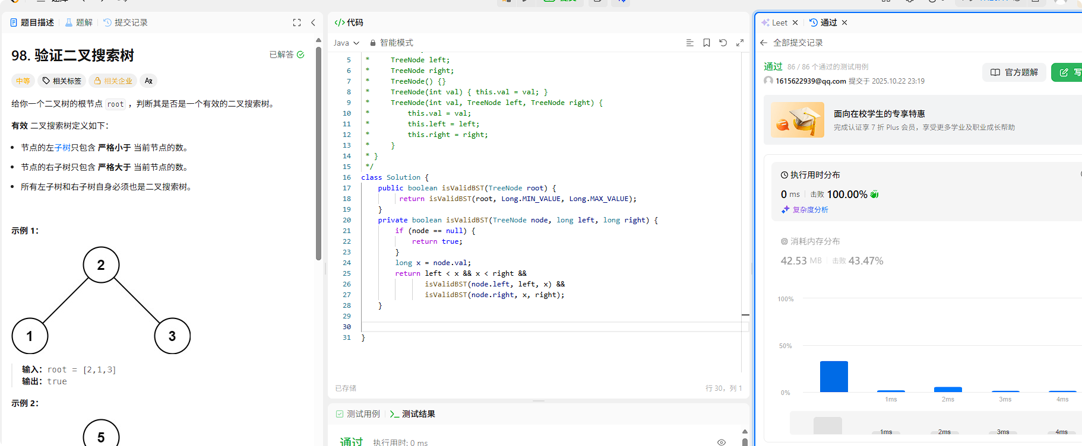Image resolution: width=1082 pixels, height=446 pixels.
Task: Click the tree node labeled 3
Action: [172, 336]
